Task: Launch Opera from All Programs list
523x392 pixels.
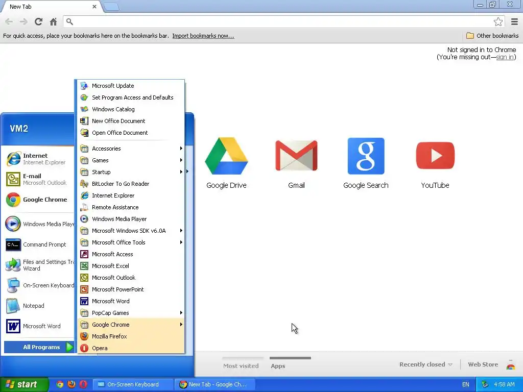Action: [131, 348]
